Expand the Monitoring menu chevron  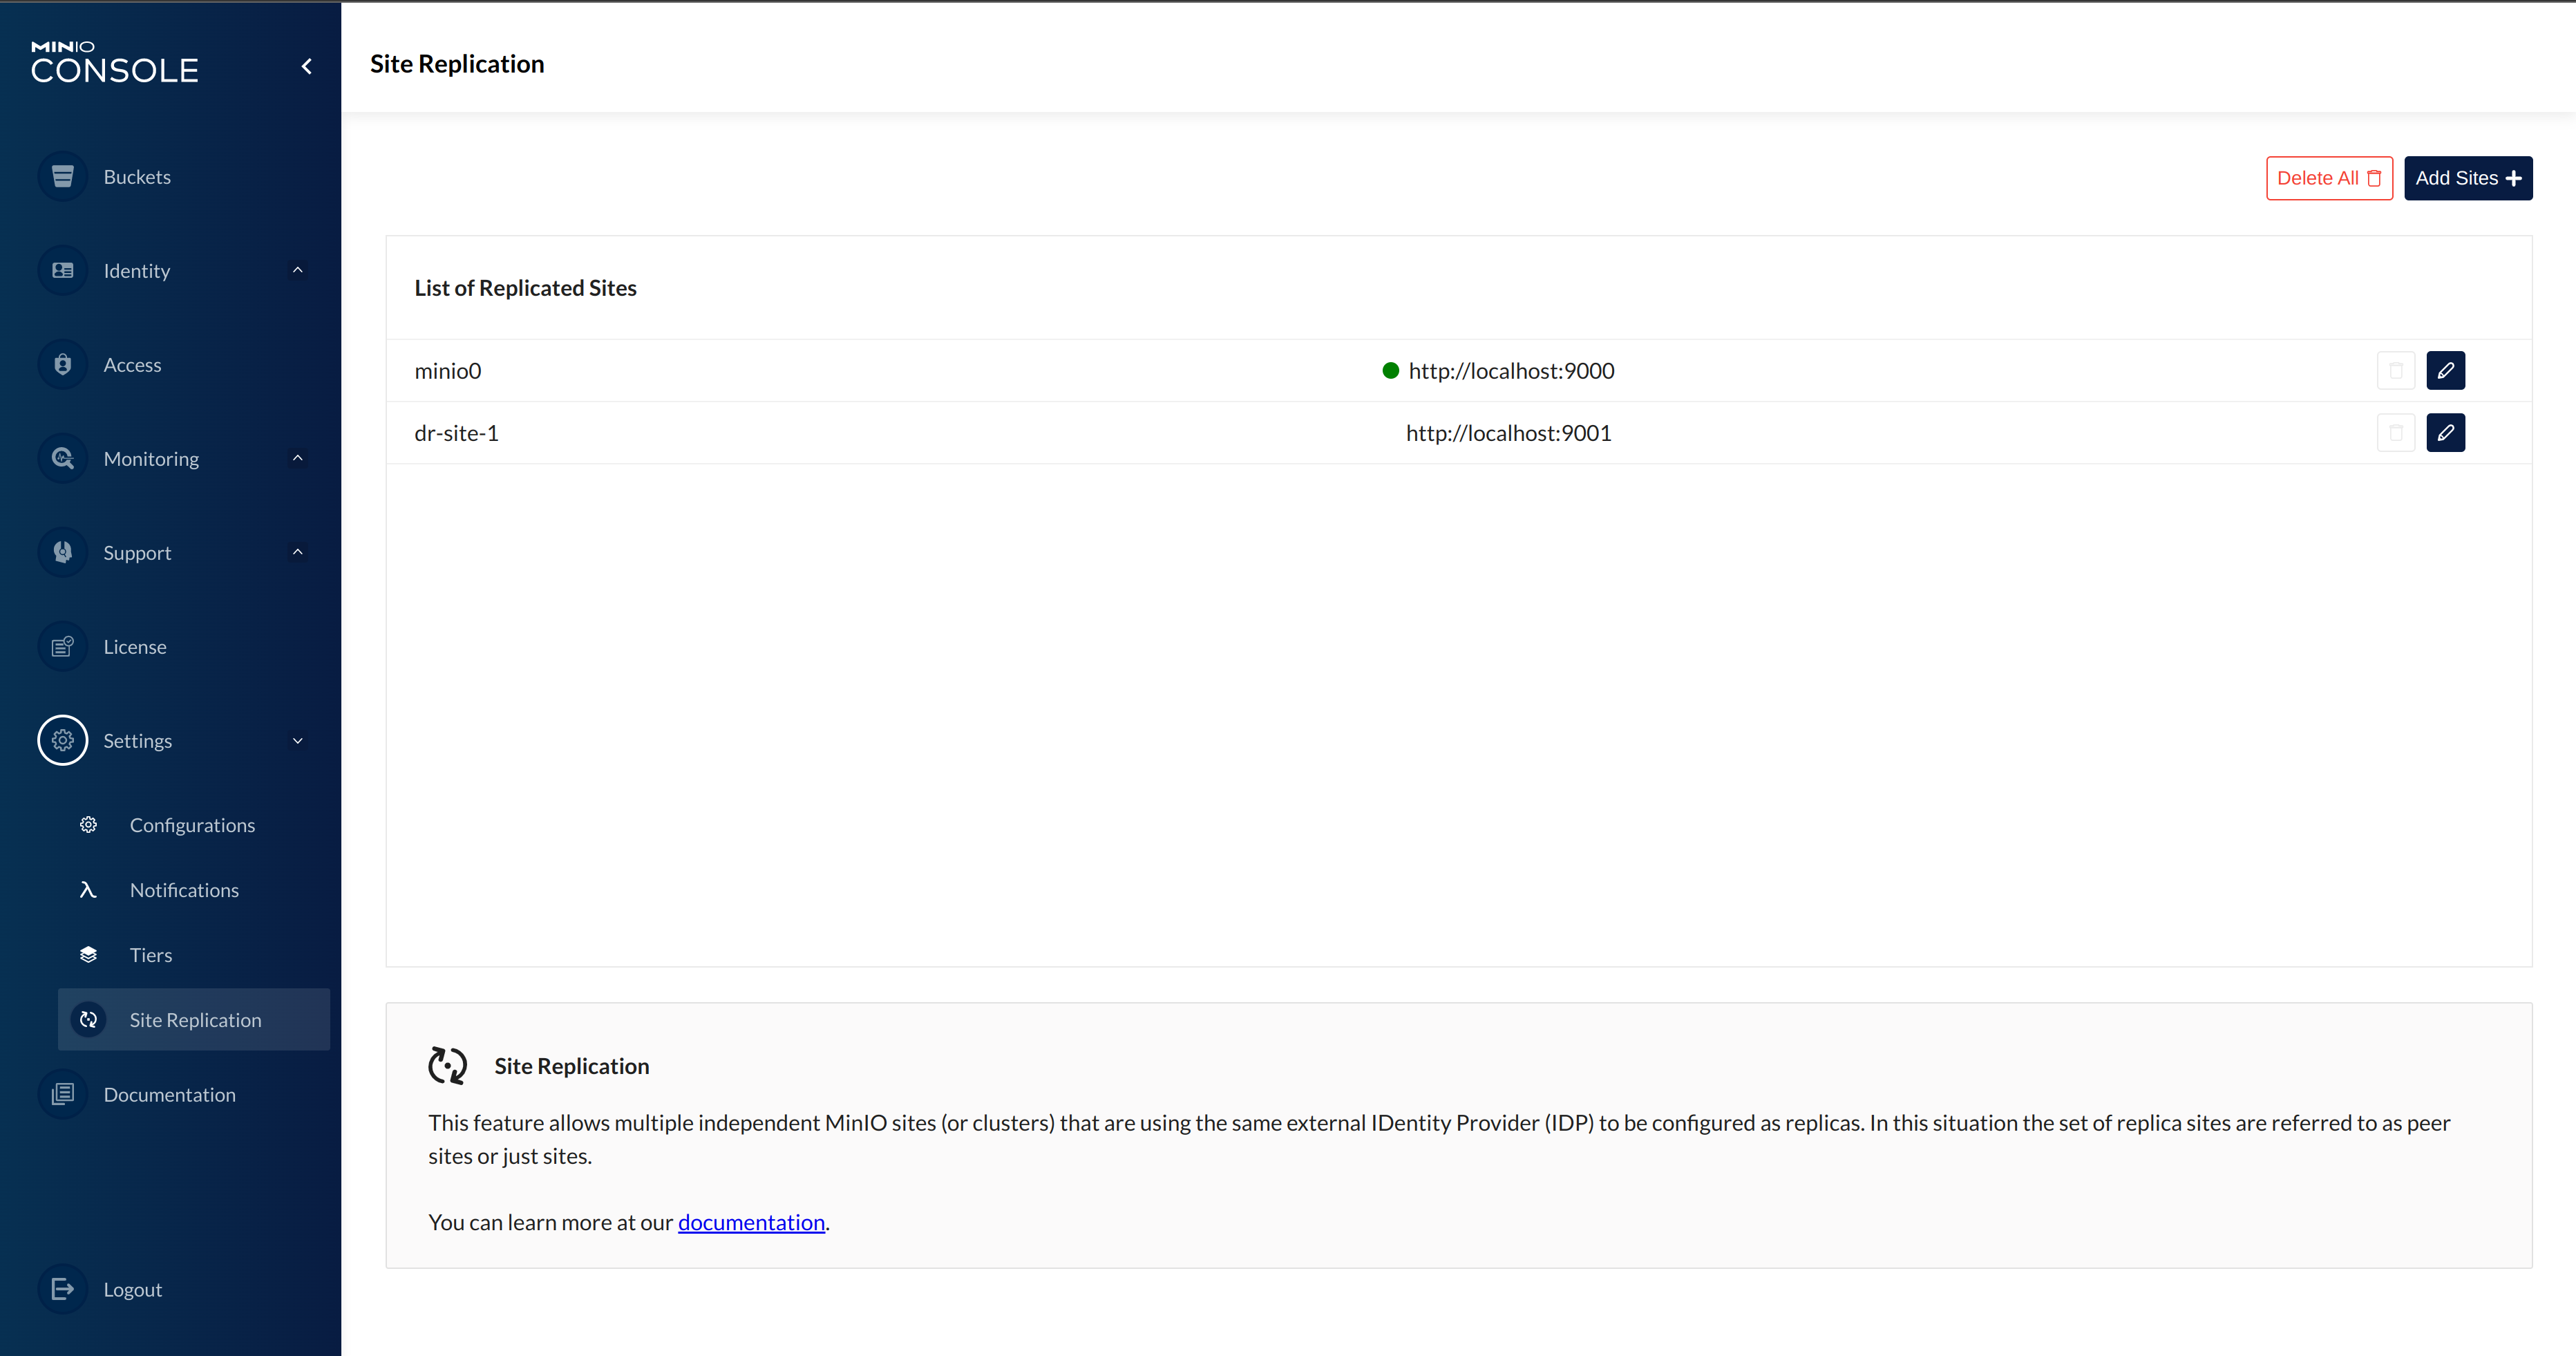pyautogui.click(x=297, y=458)
